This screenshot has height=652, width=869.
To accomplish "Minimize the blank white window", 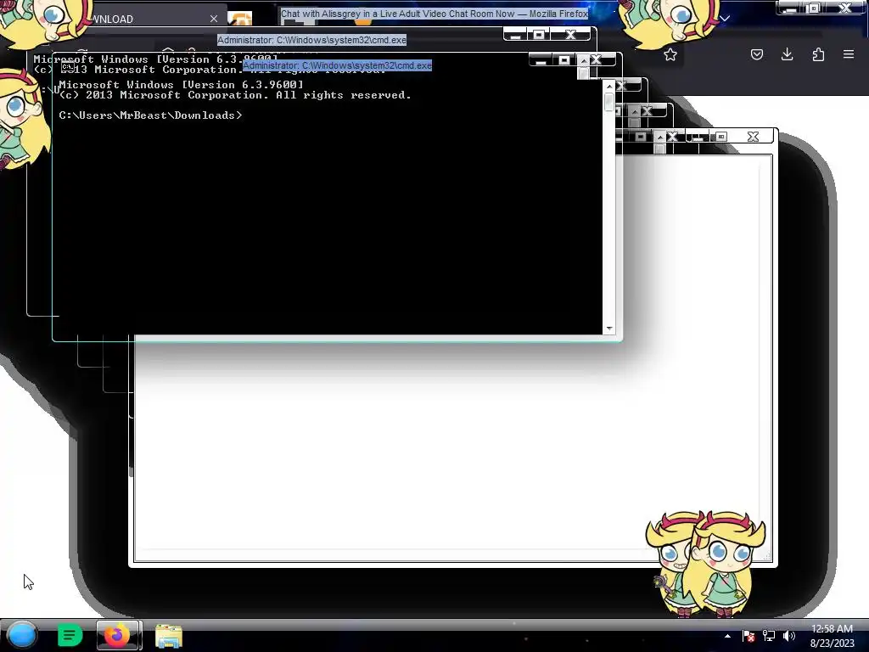I will click(698, 137).
